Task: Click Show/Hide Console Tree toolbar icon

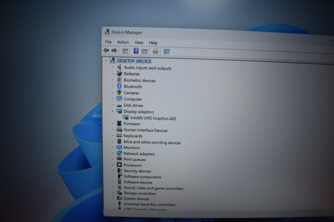Action: 125,51
